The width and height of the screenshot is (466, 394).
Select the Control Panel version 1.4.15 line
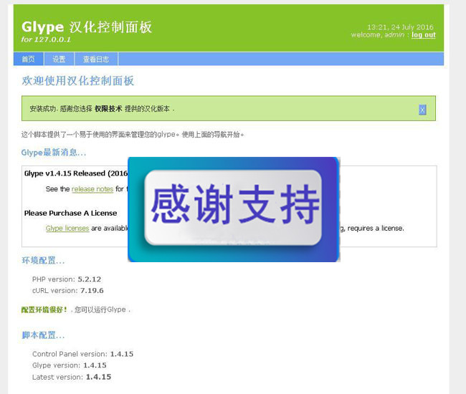click(82, 354)
